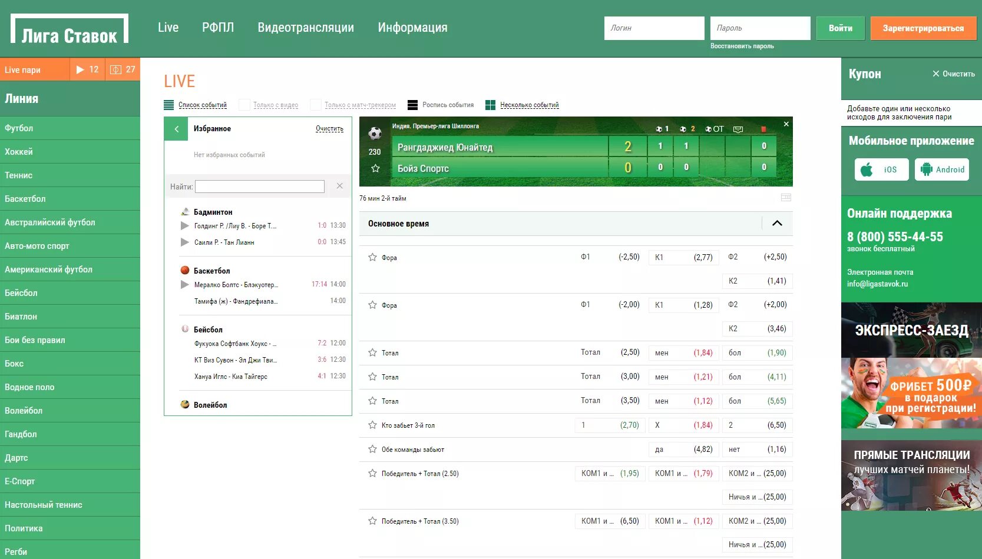Viewport: 982px width, 559px height.
Task: Click the Лига Ставок logo
Action: [x=70, y=29]
